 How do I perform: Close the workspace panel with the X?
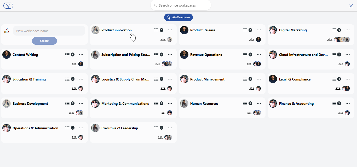351,6
